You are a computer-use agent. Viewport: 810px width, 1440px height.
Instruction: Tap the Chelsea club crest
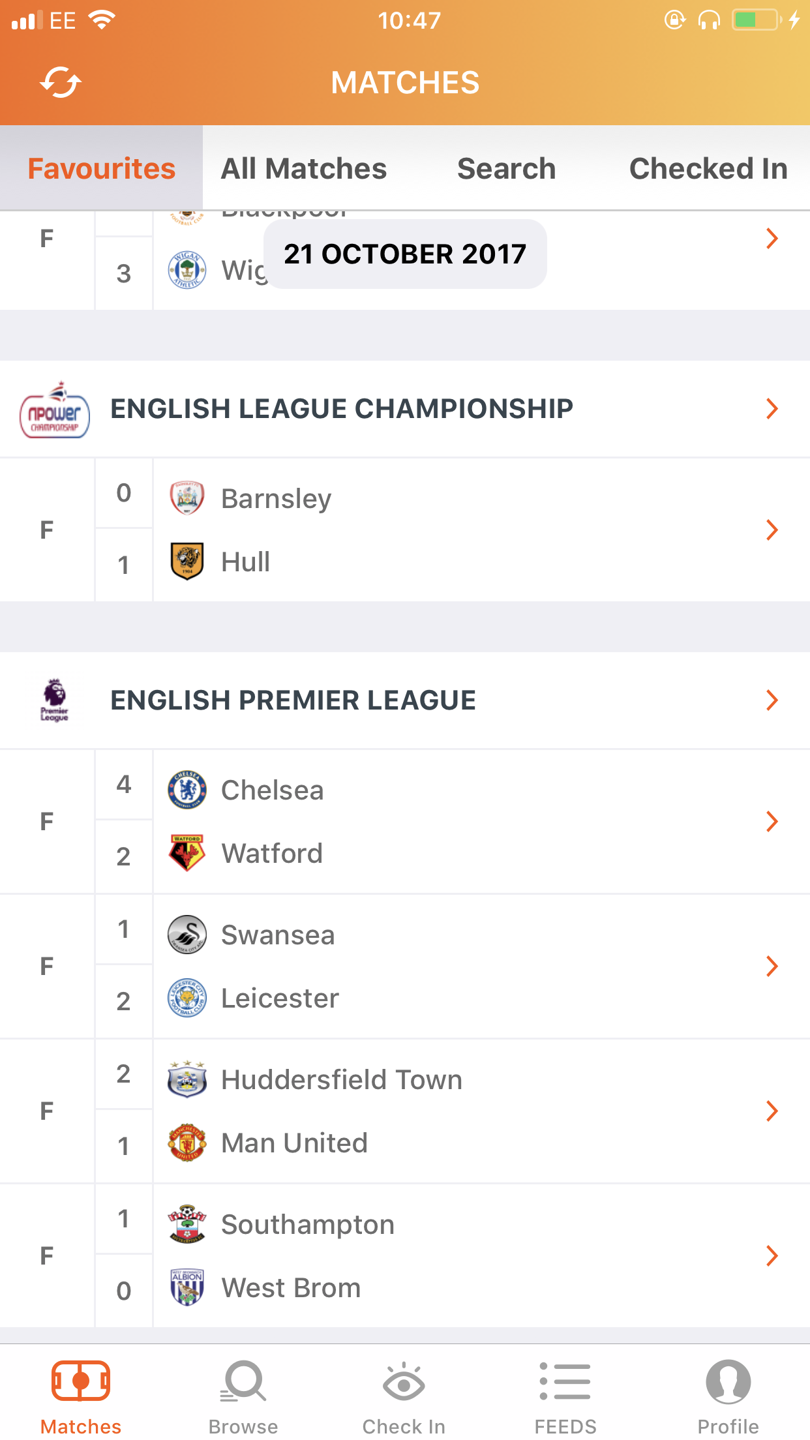coord(187,790)
